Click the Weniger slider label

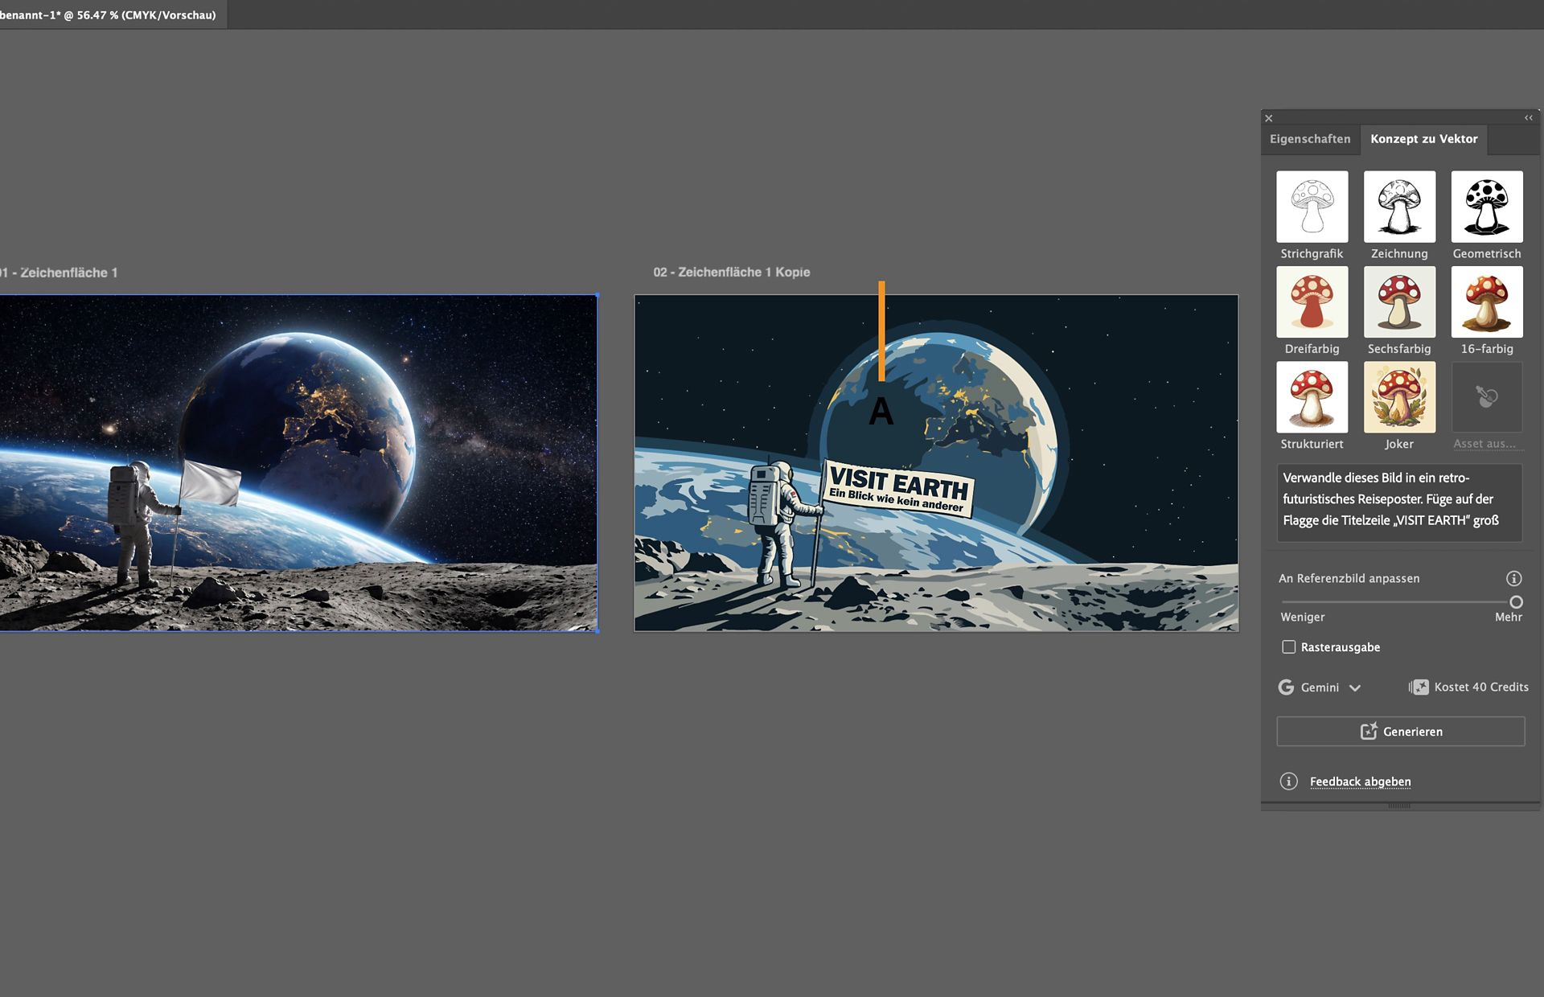tap(1302, 617)
